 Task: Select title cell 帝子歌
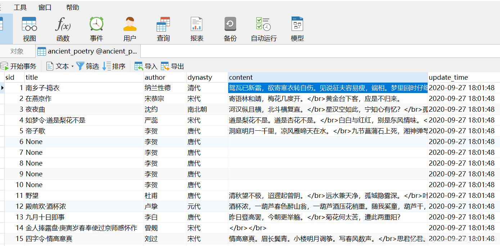coord(84,131)
